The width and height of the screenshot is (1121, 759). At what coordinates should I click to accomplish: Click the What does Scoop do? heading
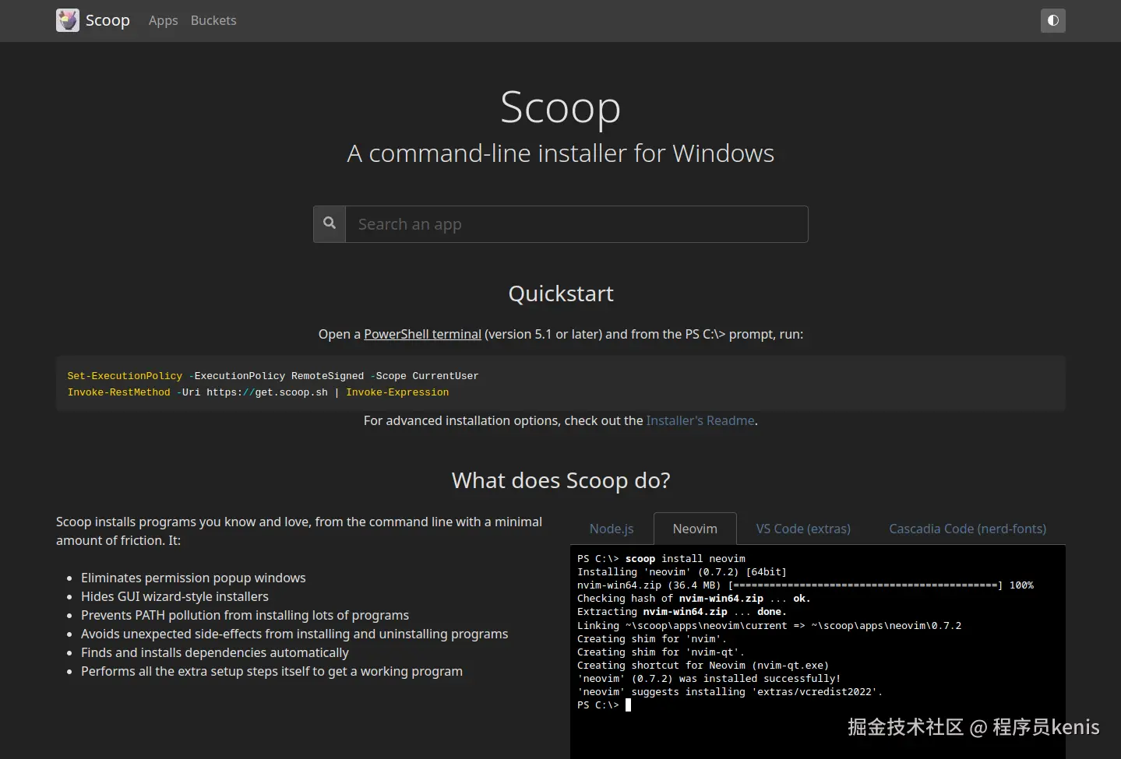pyautogui.click(x=561, y=480)
